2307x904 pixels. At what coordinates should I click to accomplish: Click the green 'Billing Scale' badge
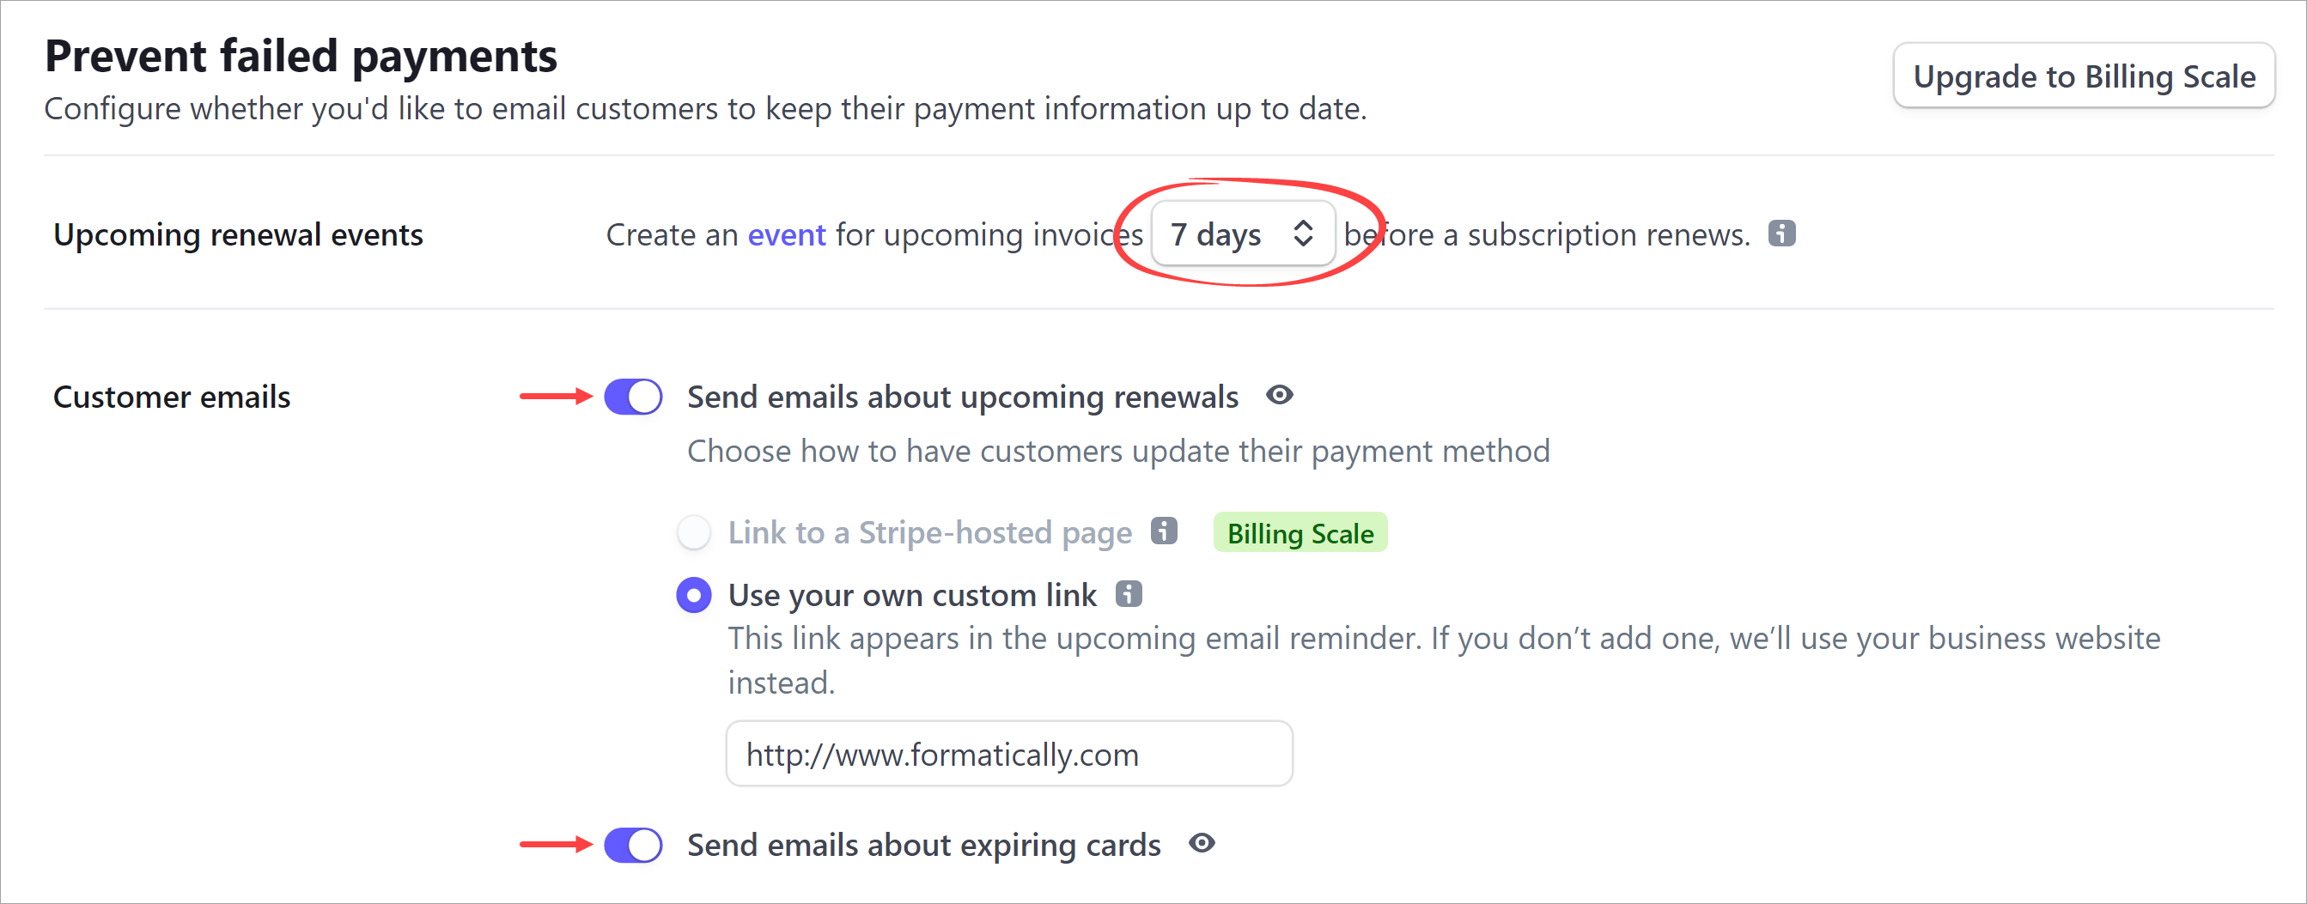click(1300, 532)
